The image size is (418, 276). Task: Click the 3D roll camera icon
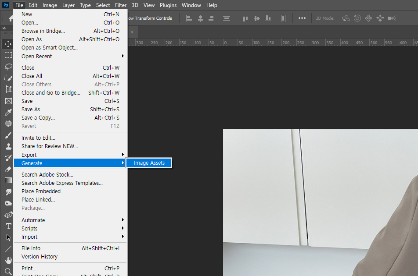[x=357, y=18]
